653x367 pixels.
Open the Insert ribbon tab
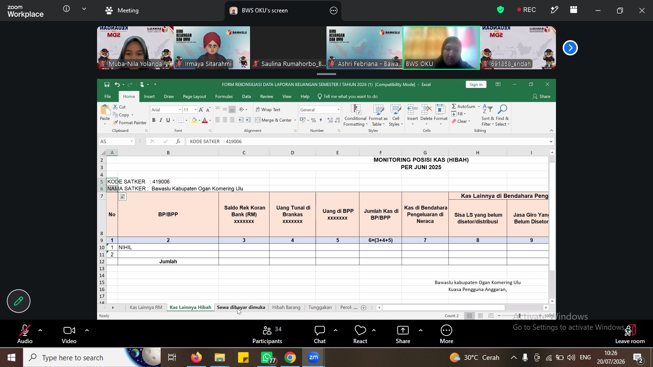[149, 97]
